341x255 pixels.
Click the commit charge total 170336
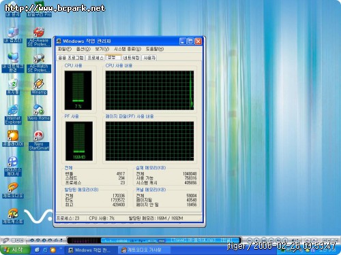119,196
